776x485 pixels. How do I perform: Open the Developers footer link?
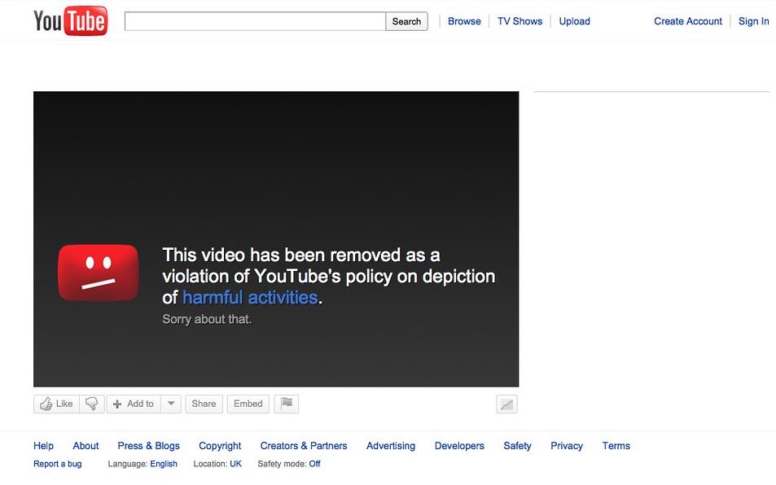[x=459, y=445]
